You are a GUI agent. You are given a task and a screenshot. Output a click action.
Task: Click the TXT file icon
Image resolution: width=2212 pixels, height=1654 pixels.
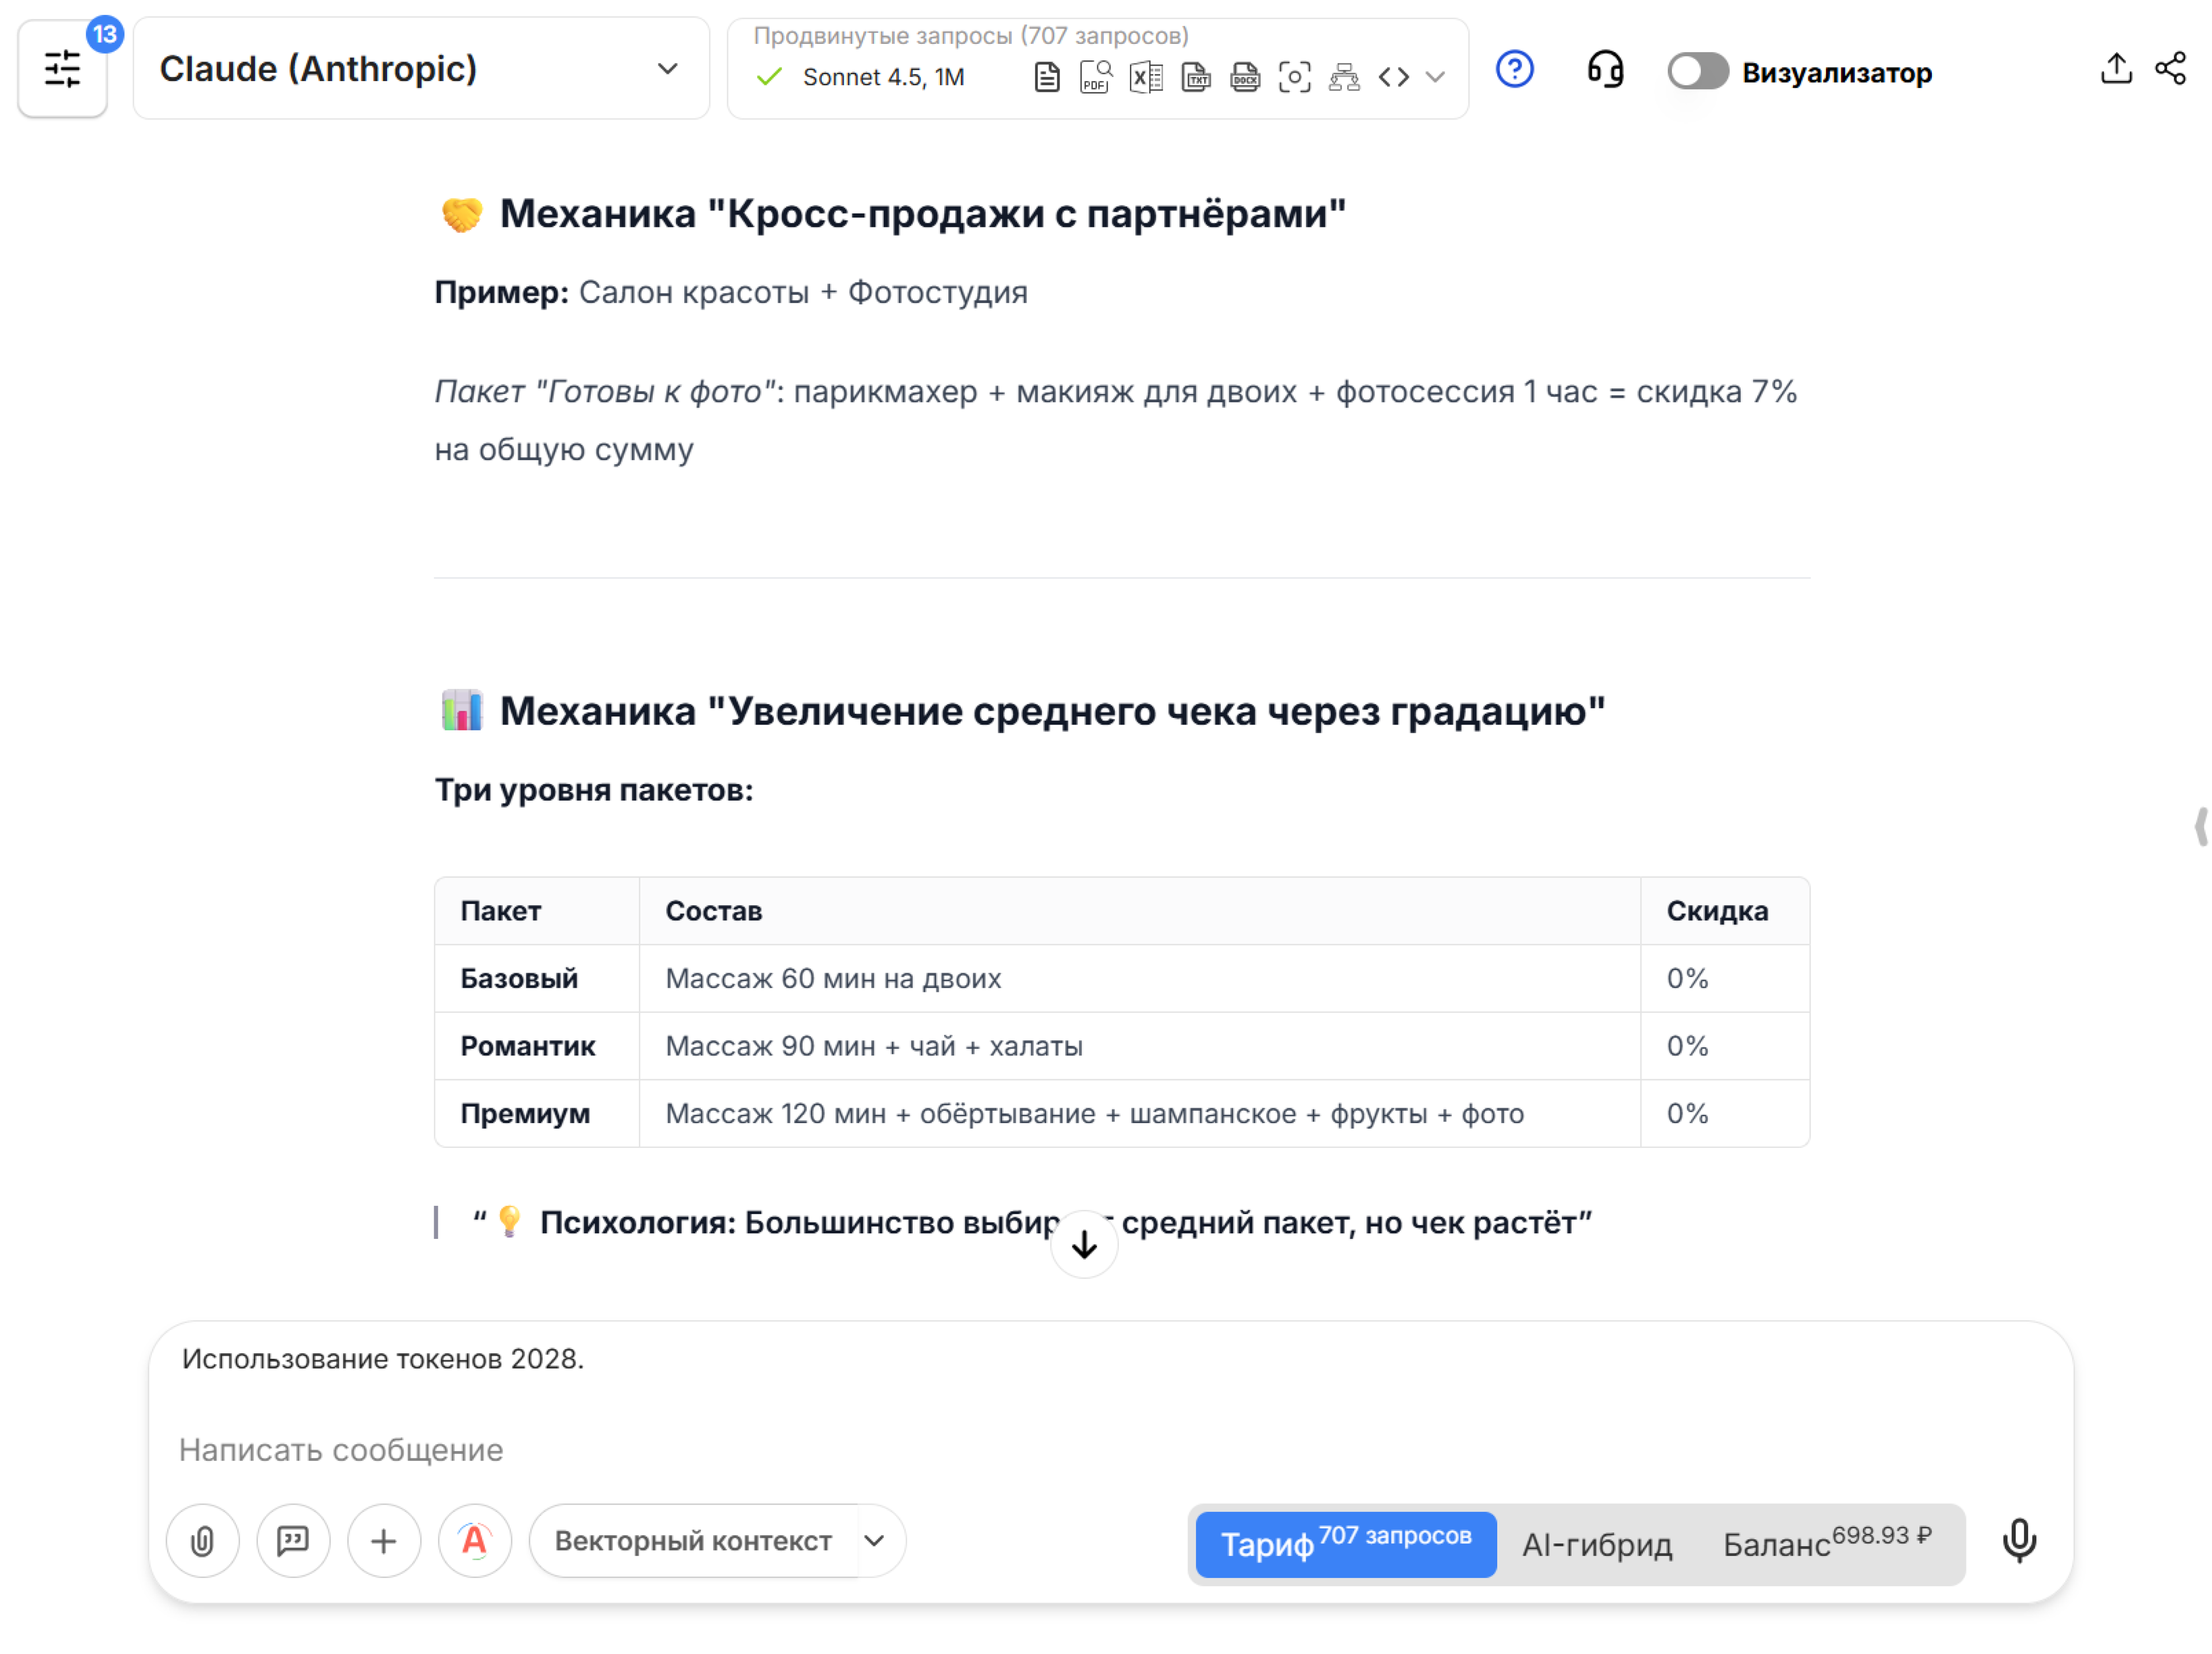click(x=1196, y=75)
